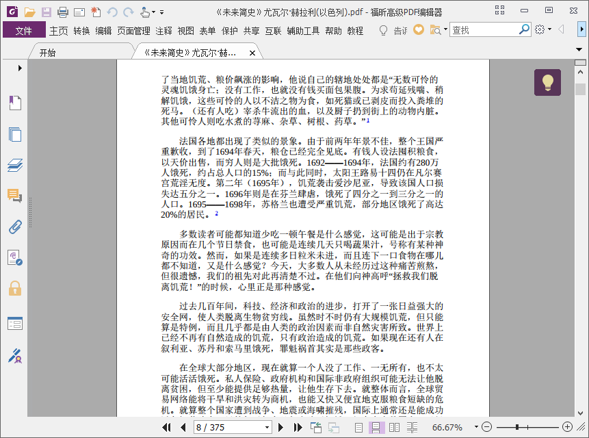Open the page thumbnails panel icon
589x438 pixels.
click(15, 134)
